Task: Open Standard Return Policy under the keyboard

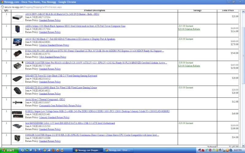Action: (x=50, y=82)
